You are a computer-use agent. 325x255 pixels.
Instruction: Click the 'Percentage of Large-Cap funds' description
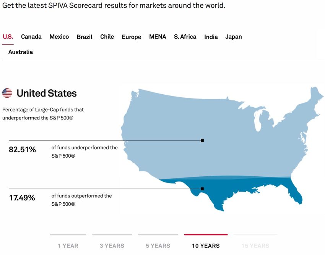coord(43,114)
